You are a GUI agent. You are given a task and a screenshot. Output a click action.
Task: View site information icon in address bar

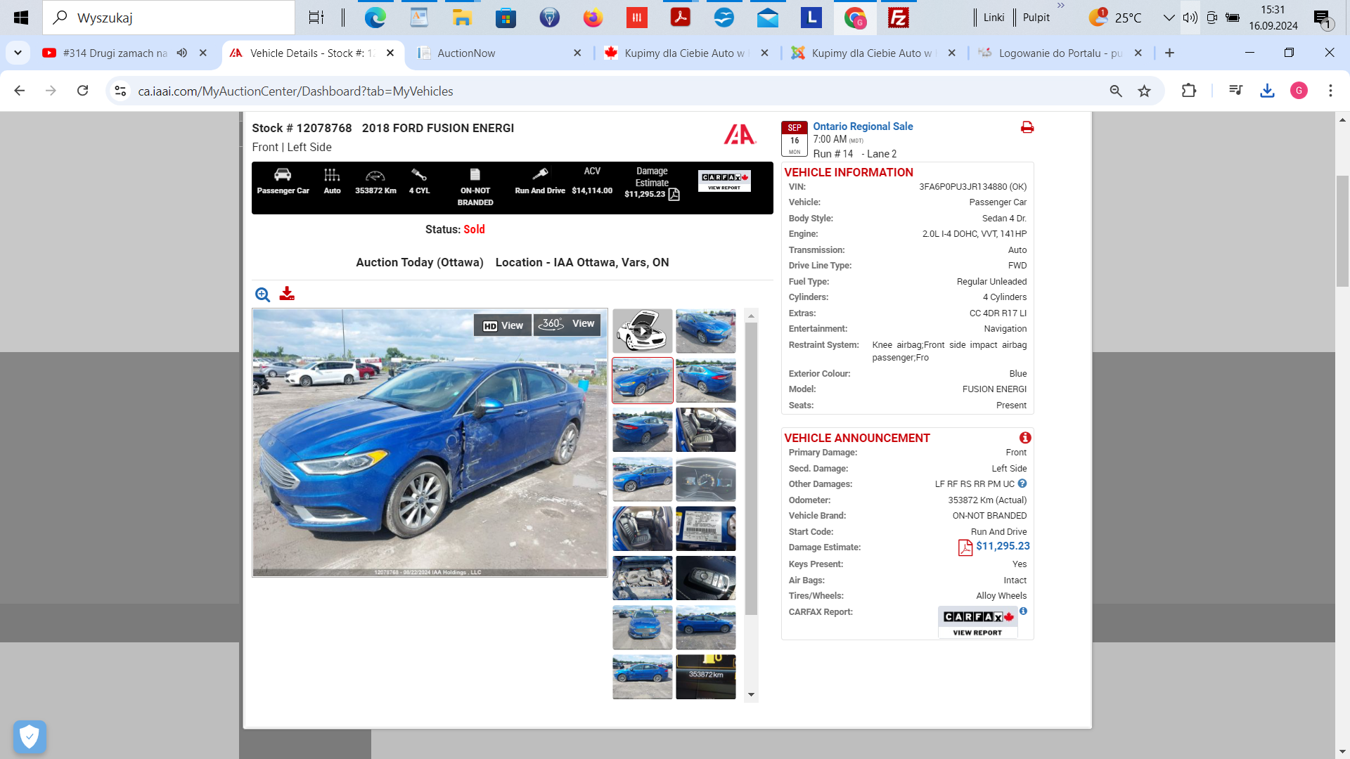click(120, 91)
